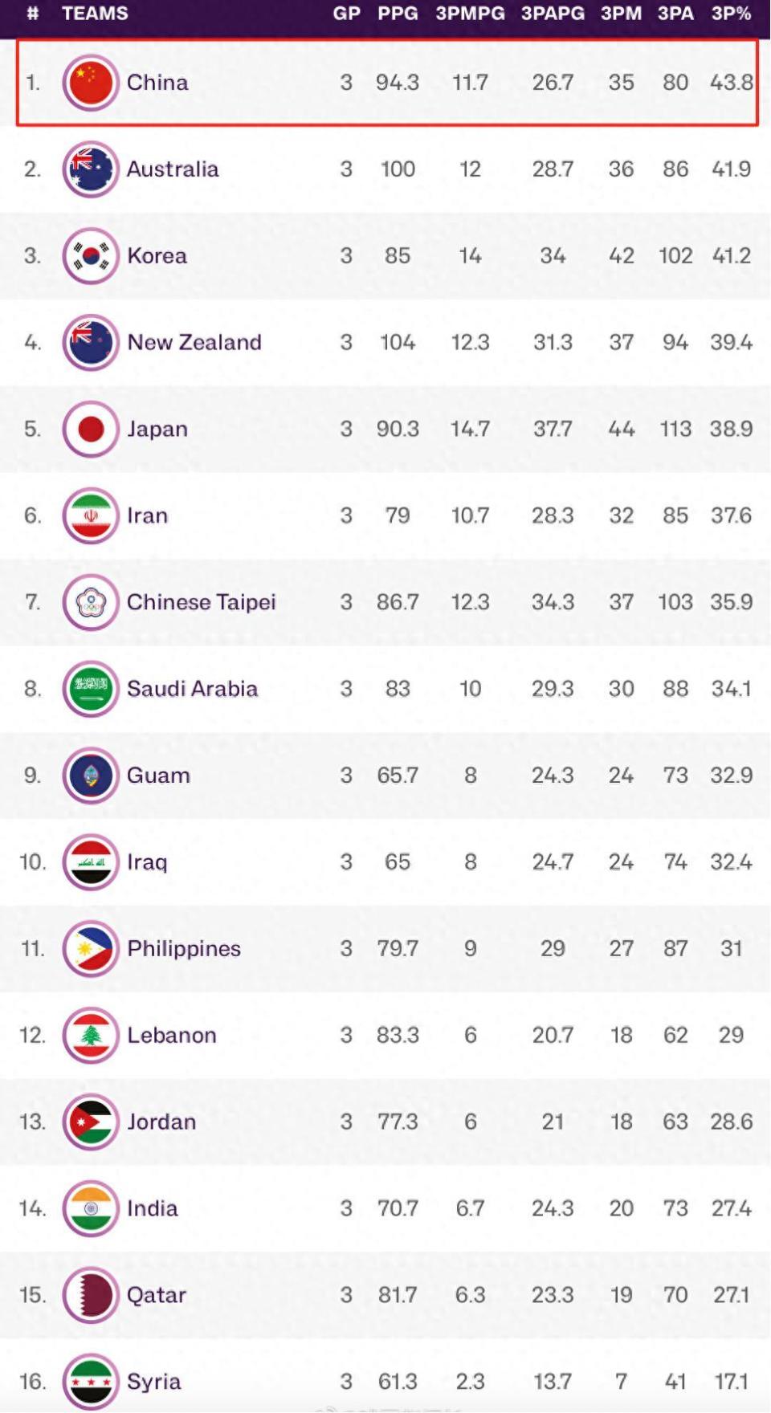Click Iraq's PPG value 65
The height and width of the screenshot is (1413, 771).
(x=398, y=862)
